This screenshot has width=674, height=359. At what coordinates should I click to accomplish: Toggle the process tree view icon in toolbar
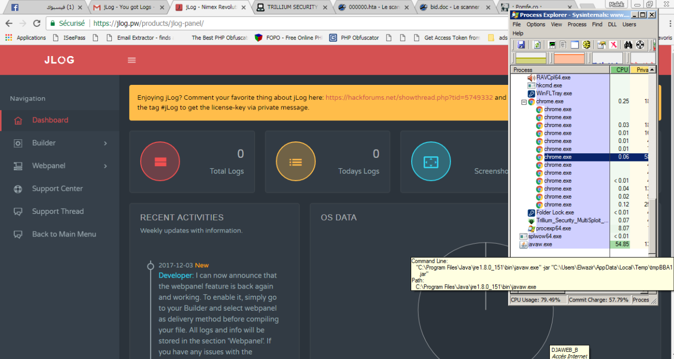pos(563,45)
